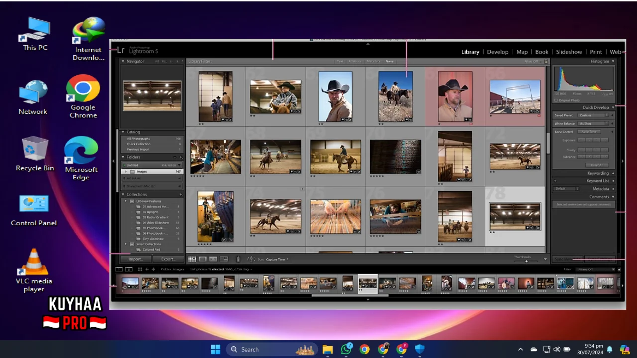Switch to Loupe view in Lightroom toolbar

tap(203, 259)
